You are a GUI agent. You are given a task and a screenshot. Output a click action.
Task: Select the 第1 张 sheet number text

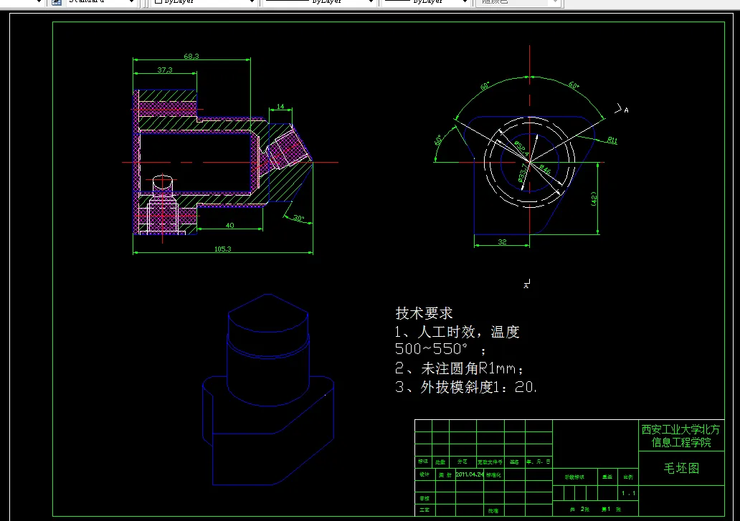611,510
